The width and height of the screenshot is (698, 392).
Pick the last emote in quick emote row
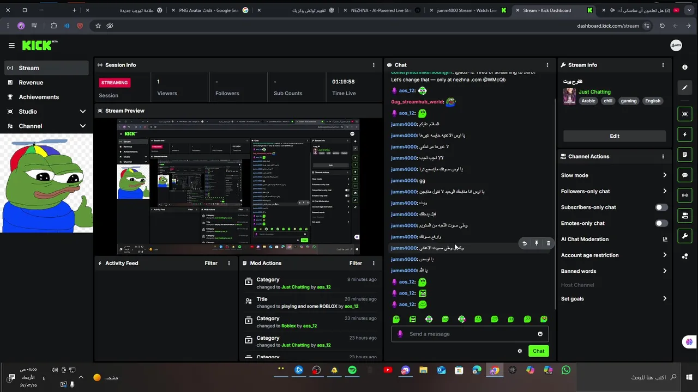pyautogui.click(x=544, y=319)
